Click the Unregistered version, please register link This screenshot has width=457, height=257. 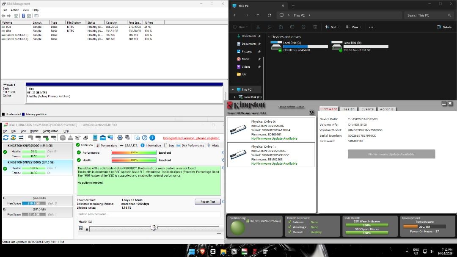tap(191, 138)
